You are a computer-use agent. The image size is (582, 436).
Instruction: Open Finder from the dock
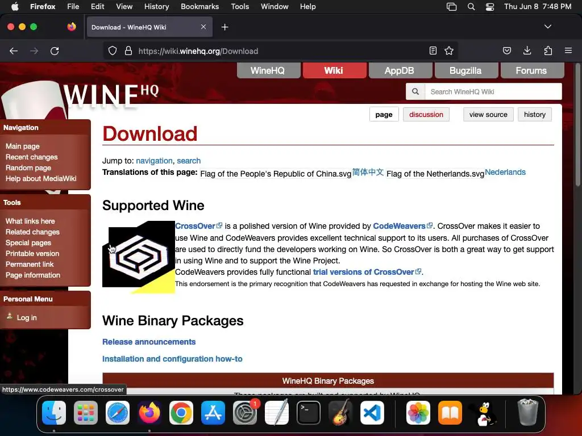(54, 413)
